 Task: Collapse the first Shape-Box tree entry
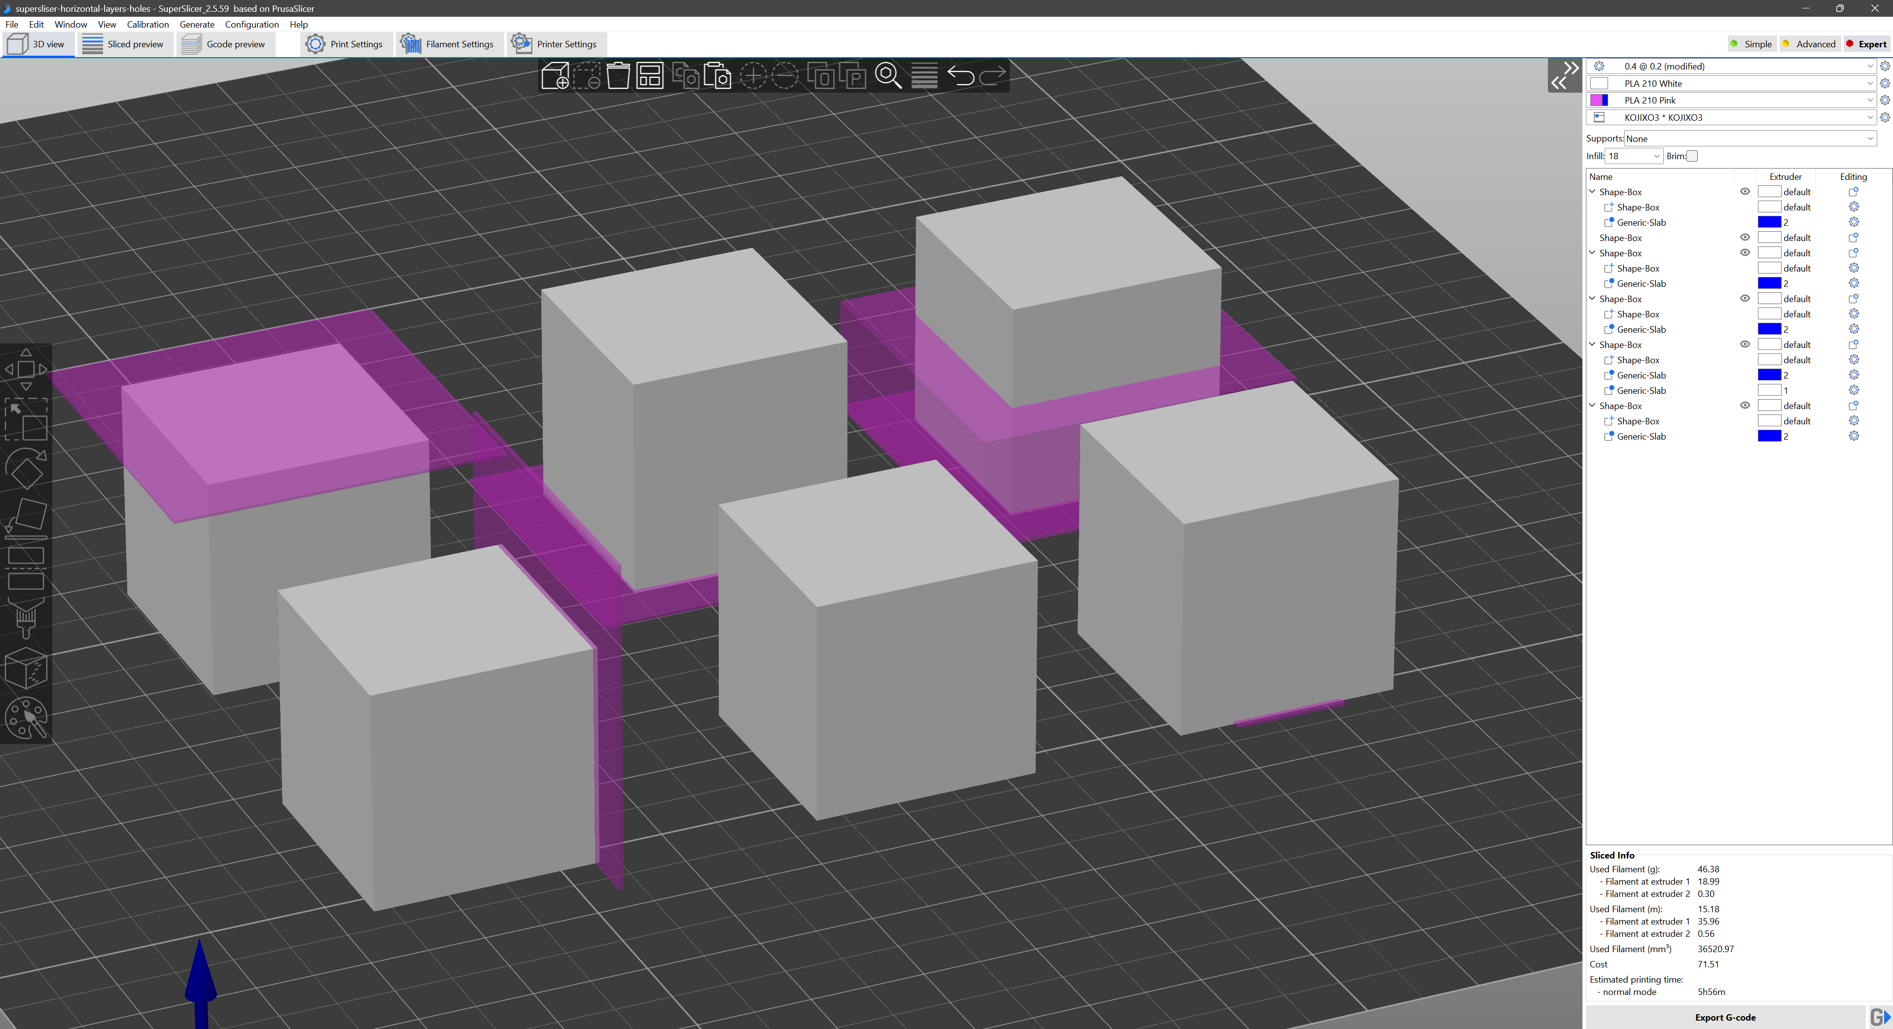click(x=1592, y=192)
